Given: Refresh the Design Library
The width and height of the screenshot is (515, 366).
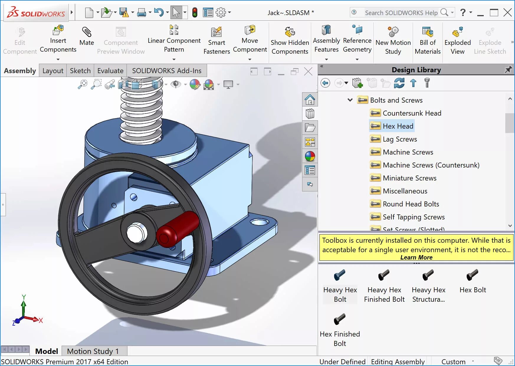Looking at the screenshot, I should tap(399, 83).
